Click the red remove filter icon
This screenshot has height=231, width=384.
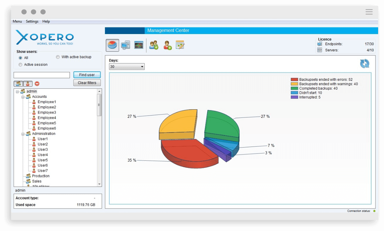pos(37,84)
